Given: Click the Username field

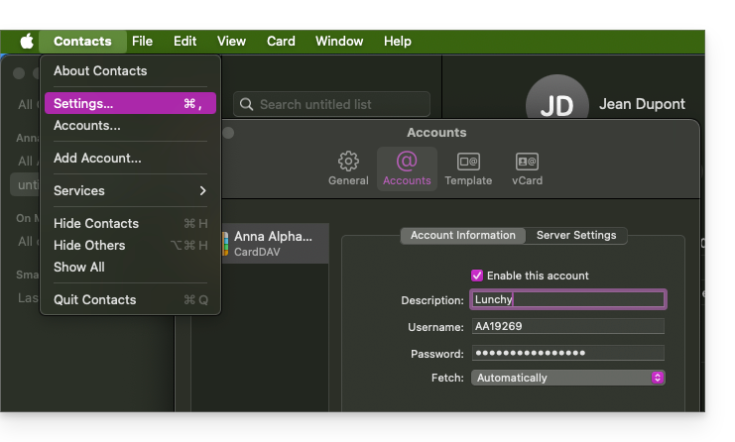Looking at the screenshot, I should pyautogui.click(x=567, y=326).
